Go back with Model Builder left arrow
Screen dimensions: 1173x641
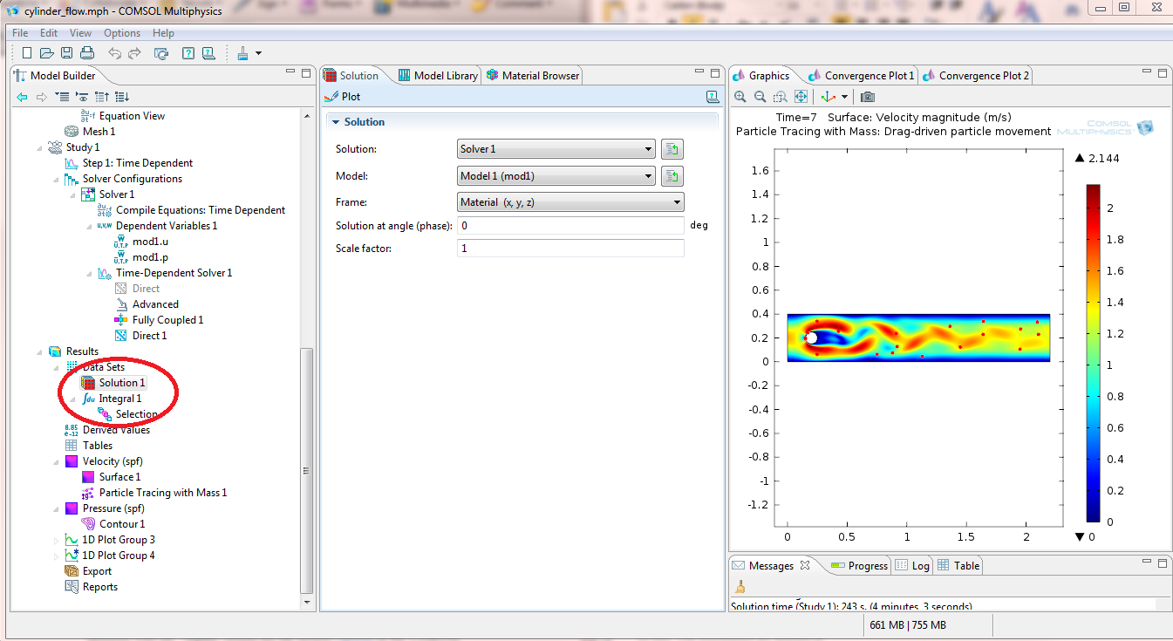point(22,97)
